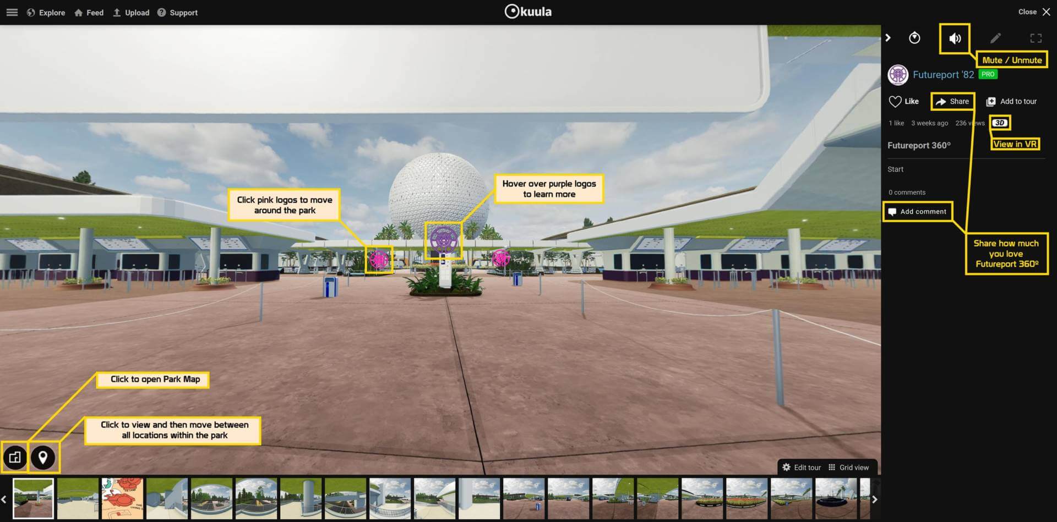This screenshot has width=1057, height=522.
Task: Enter fullscreen mode
Action: tap(1036, 38)
